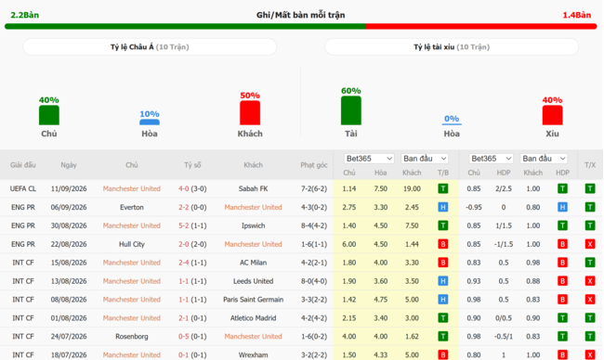Click red X badge in Leeds United T/X column
The width and height of the screenshot is (604, 360).
[590, 281]
